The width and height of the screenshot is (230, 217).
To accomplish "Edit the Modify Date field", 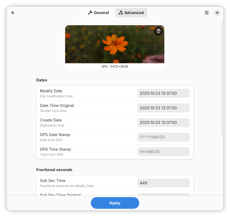I will tap(163, 93).
